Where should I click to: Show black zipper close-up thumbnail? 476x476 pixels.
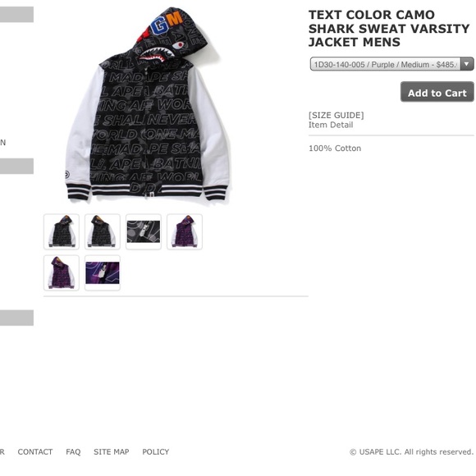click(x=144, y=231)
